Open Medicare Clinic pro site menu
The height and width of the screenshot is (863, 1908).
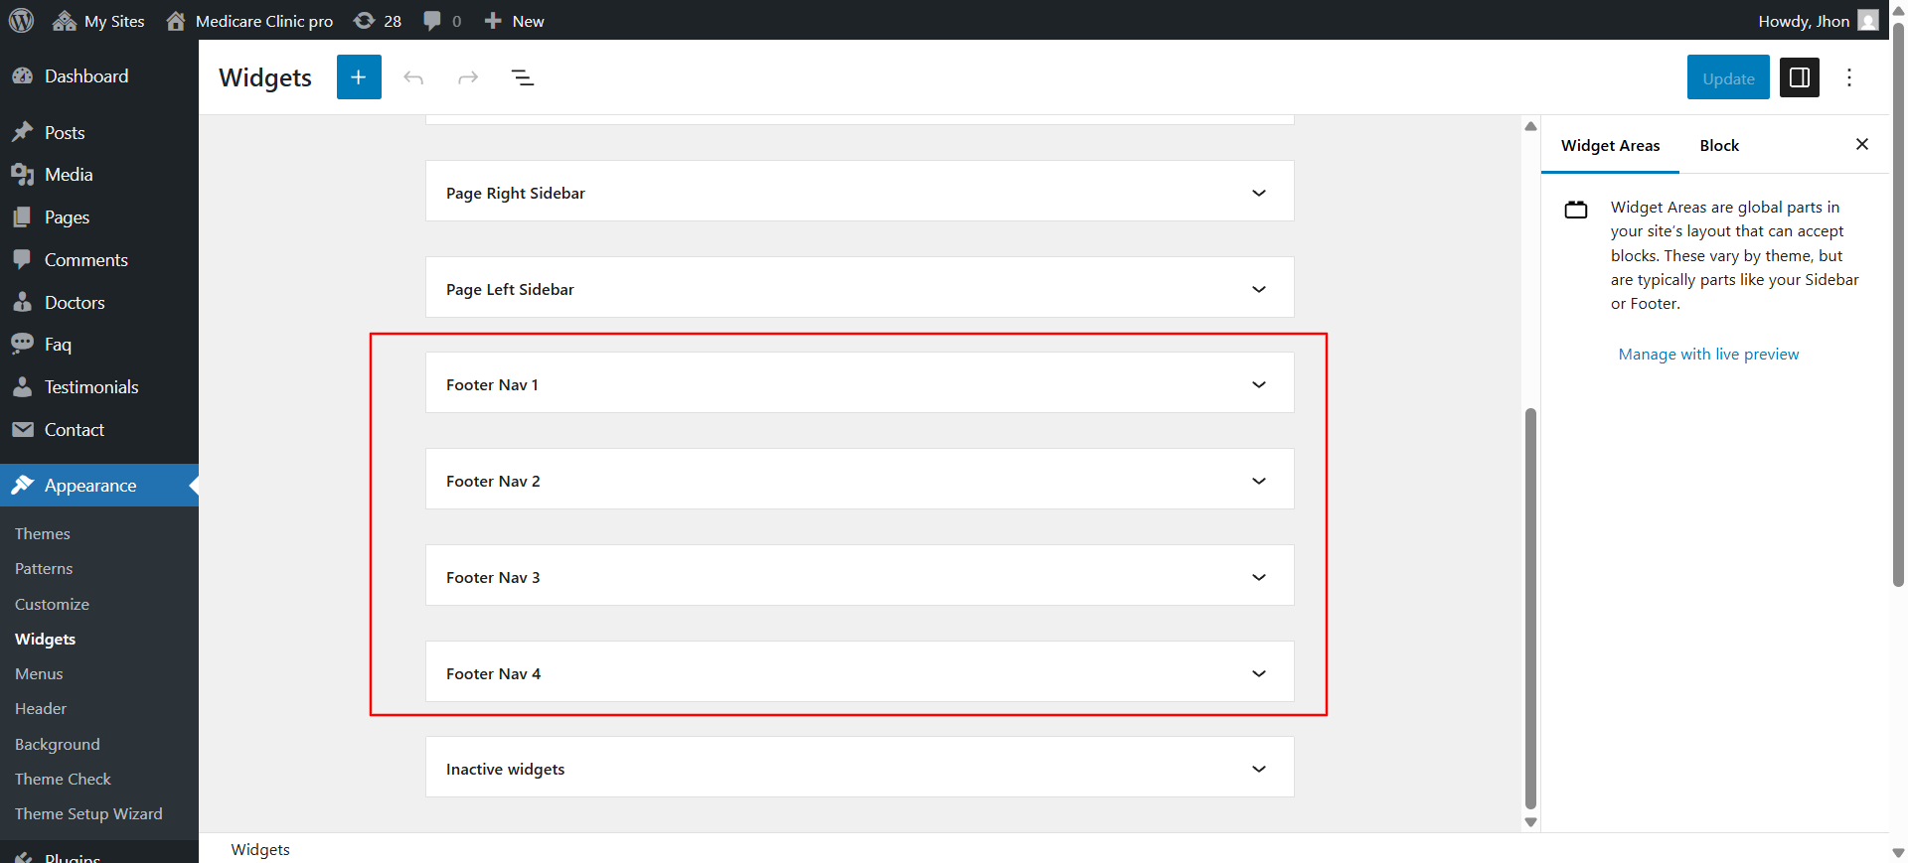tap(249, 21)
